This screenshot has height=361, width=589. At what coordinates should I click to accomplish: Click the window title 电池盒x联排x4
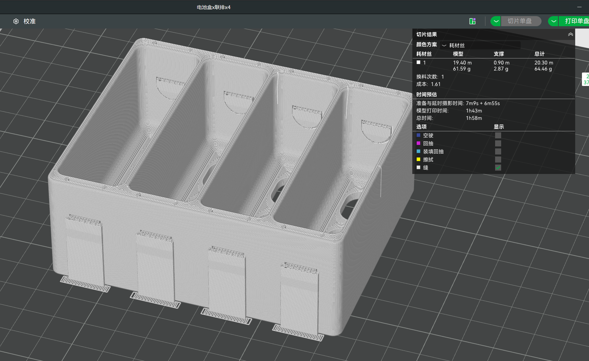tap(214, 7)
